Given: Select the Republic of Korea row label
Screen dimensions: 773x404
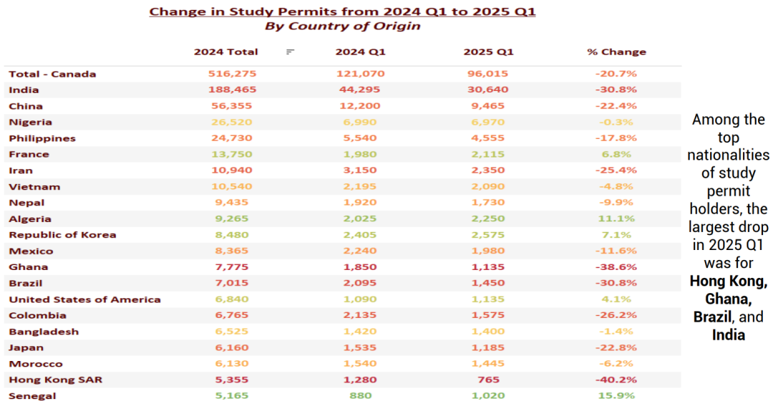Looking at the screenshot, I should [62, 235].
